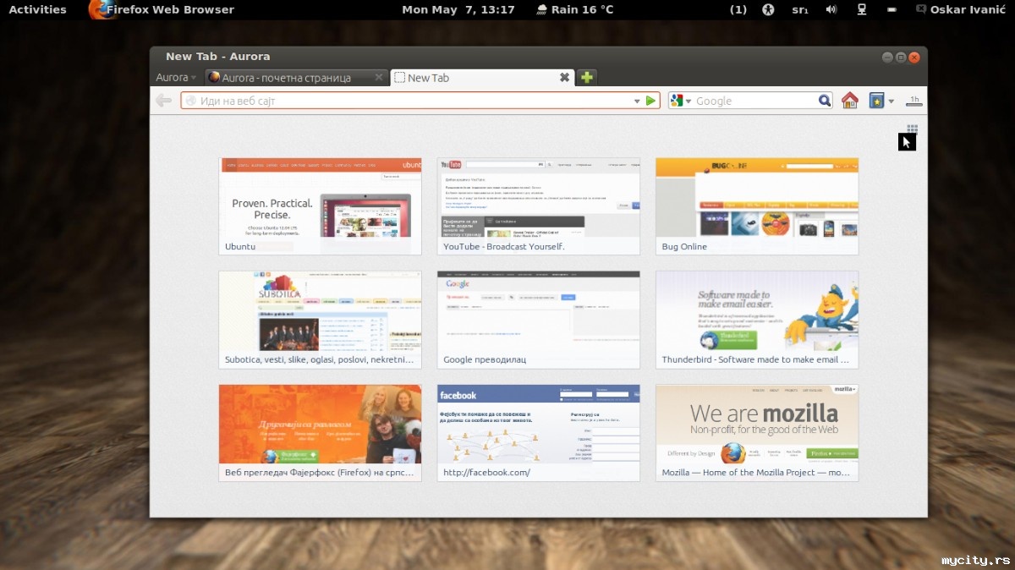The height and width of the screenshot is (570, 1015).
Task: Click the (1) notification counter
Action: click(738, 9)
